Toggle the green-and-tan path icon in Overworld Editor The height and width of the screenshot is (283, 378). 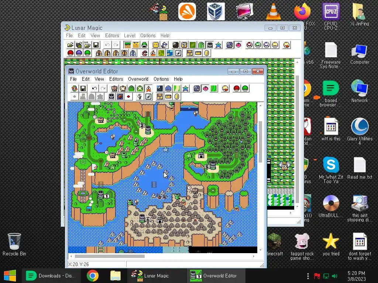177,88
